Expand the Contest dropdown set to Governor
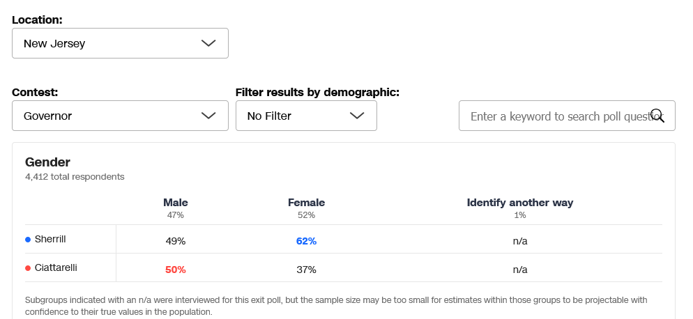This screenshot has height=319, width=693. pos(120,116)
